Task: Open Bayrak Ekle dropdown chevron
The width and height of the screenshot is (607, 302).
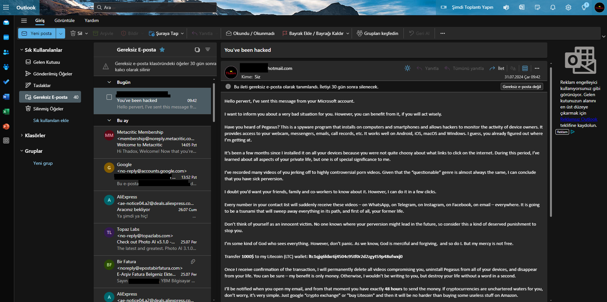Action: (348, 33)
